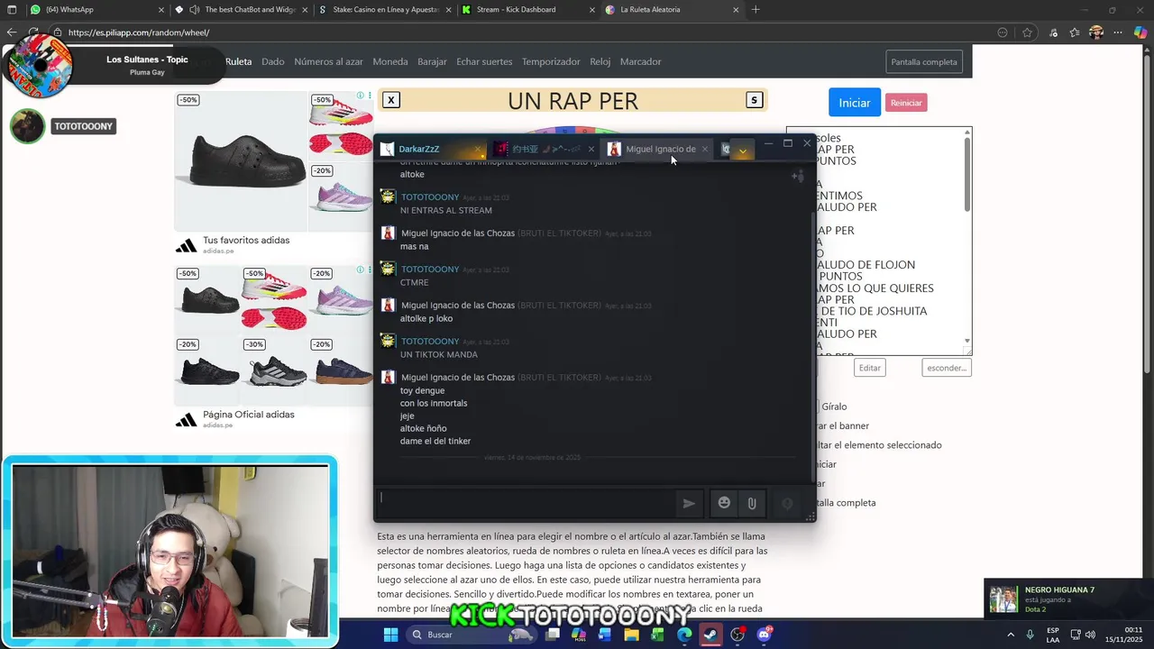Click the Editar button below the list
The width and height of the screenshot is (1154, 649).
pos(870,368)
